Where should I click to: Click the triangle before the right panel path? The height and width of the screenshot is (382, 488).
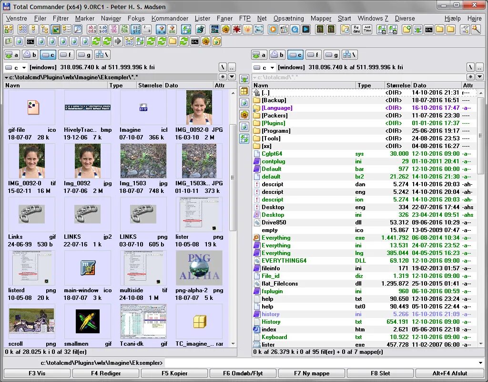[254, 77]
